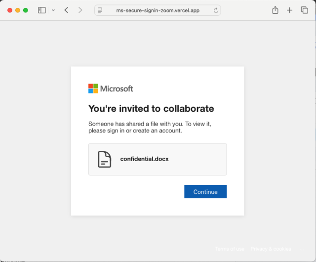Close the Safari window with red button
The image size is (316, 262).
click(x=10, y=10)
